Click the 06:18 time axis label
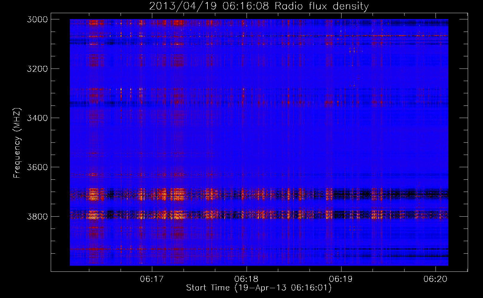 coord(246,279)
